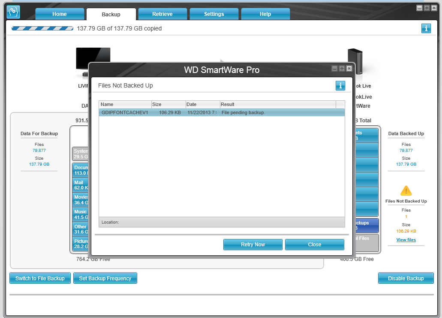Click the warning triangle above Files Not Backed Up
Image resolution: width=442 pixels, height=318 pixels.
pos(406,191)
